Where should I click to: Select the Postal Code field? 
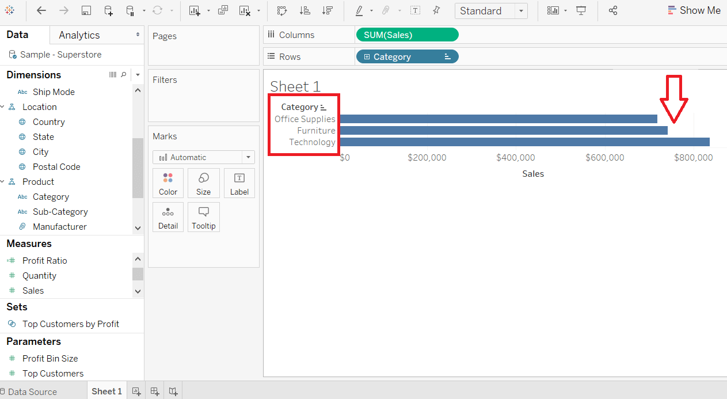(x=56, y=167)
